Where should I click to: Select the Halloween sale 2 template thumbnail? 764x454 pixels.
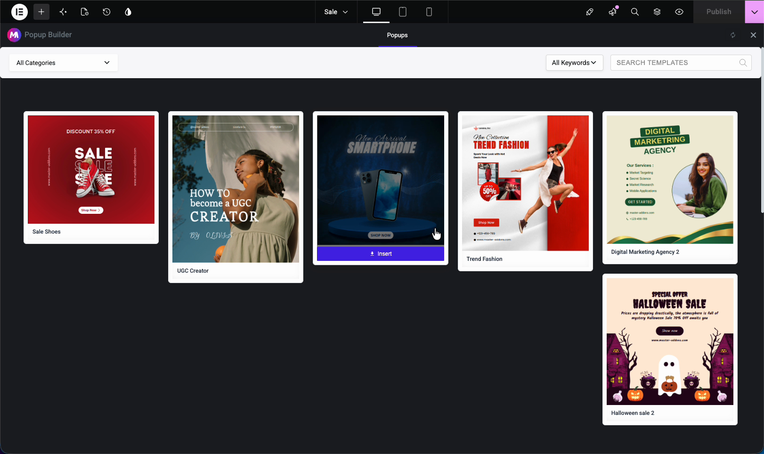[x=670, y=341]
